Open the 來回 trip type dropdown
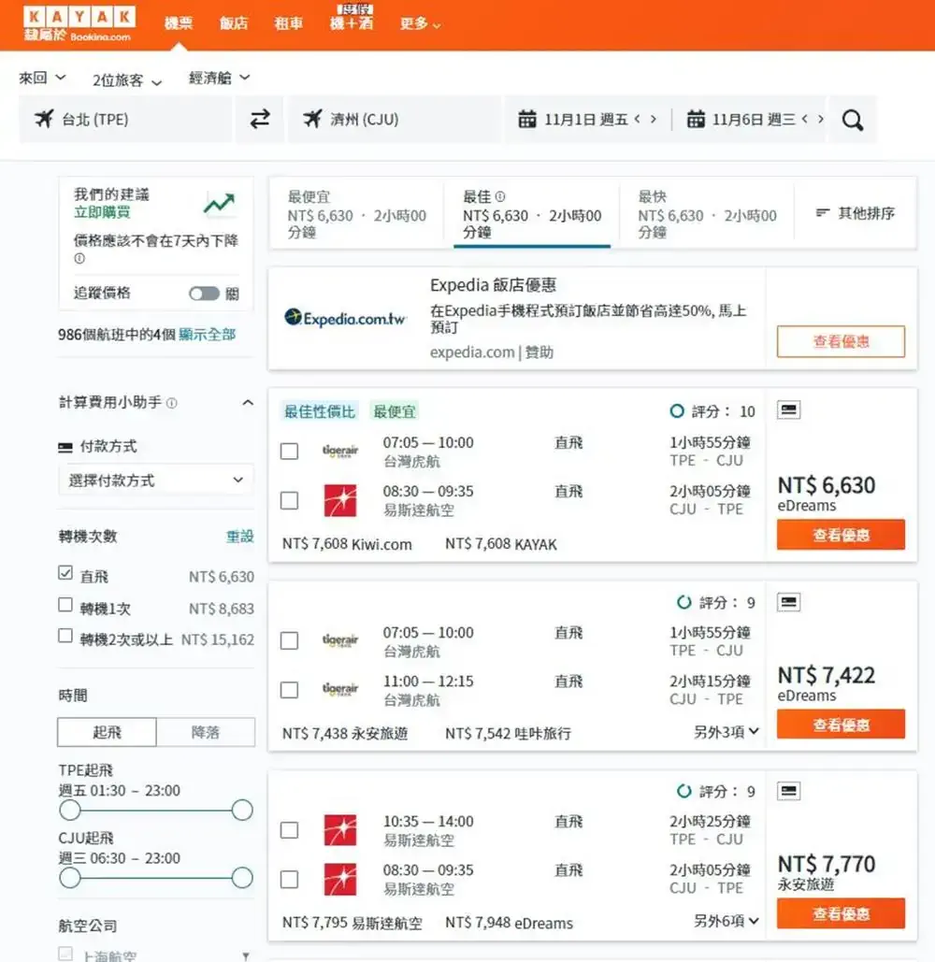The height and width of the screenshot is (962, 935). pyautogui.click(x=42, y=78)
